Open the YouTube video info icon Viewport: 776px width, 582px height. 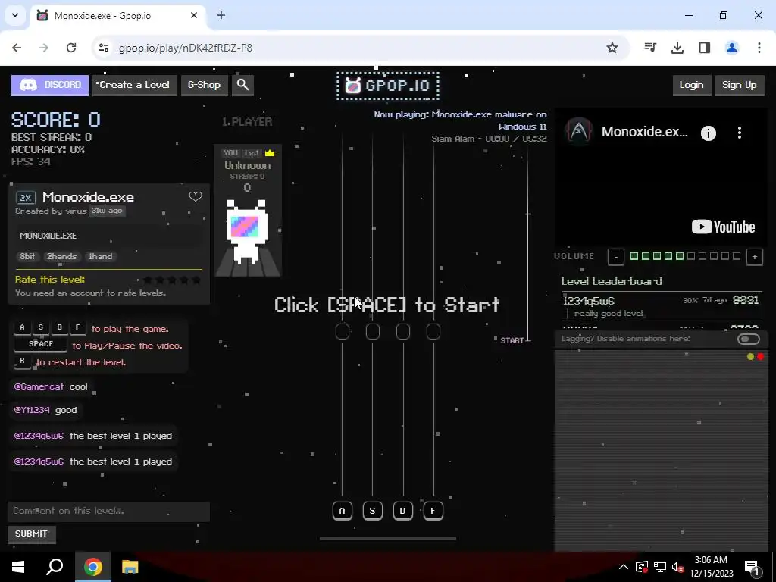pyautogui.click(x=709, y=133)
